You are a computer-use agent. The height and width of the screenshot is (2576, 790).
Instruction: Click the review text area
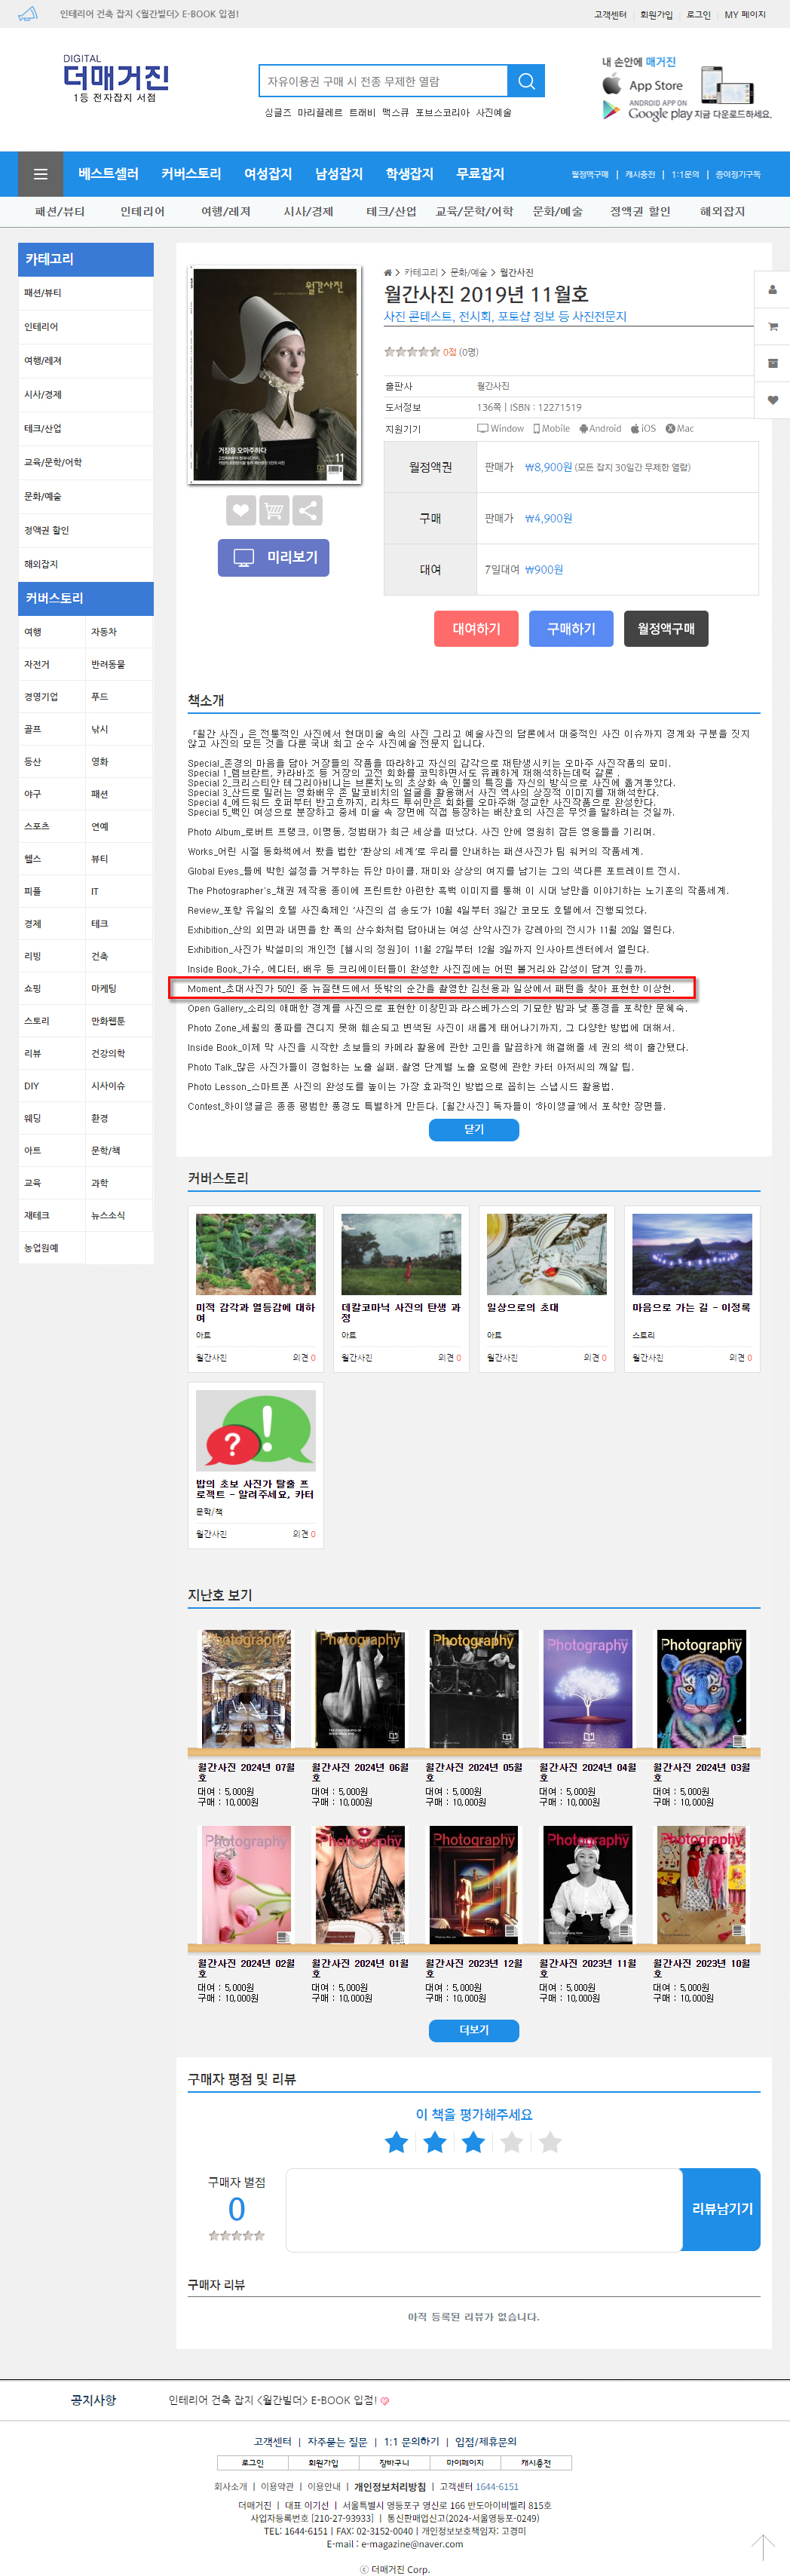(484, 2209)
